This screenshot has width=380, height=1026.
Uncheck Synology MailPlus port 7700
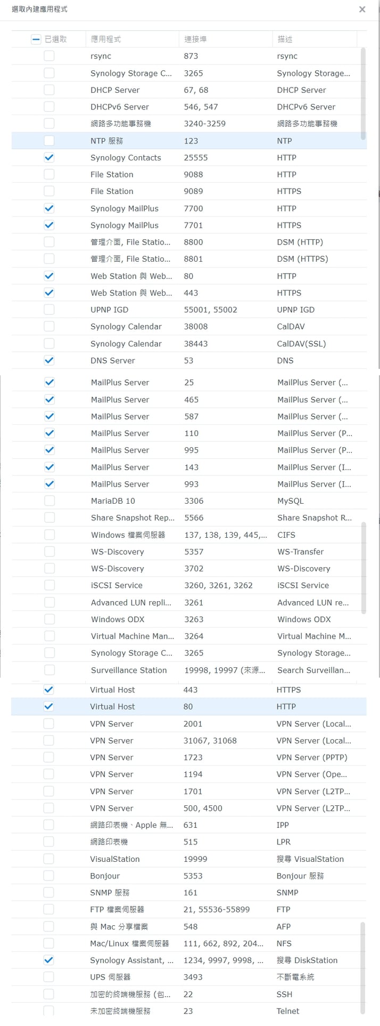pyautogui.click(x=49, y=208)
